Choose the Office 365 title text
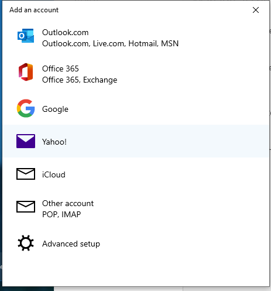 pyautogui.click(x=60, y=69)
